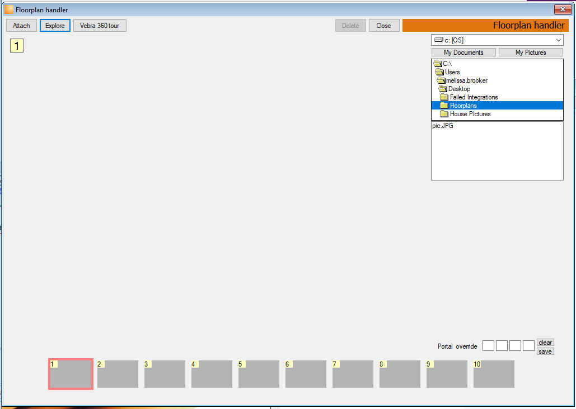Click the fourth Portal override box

pyautogui.click(x=528, y=345)
